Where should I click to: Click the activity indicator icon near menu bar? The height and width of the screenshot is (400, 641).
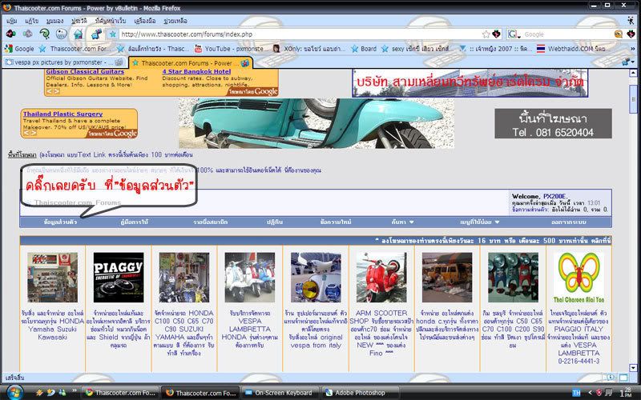[x=631, y=20]
